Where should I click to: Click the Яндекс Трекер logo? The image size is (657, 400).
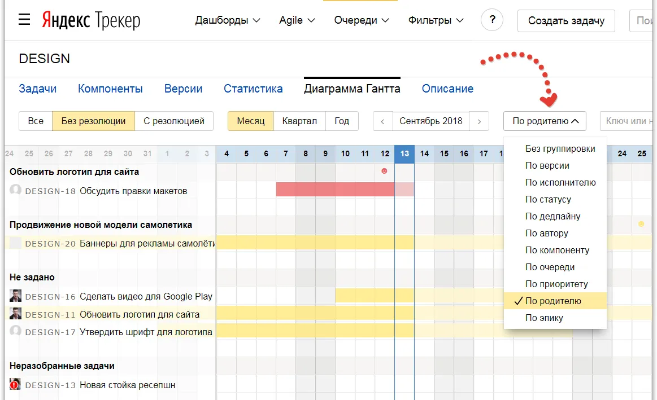[90, 20]
